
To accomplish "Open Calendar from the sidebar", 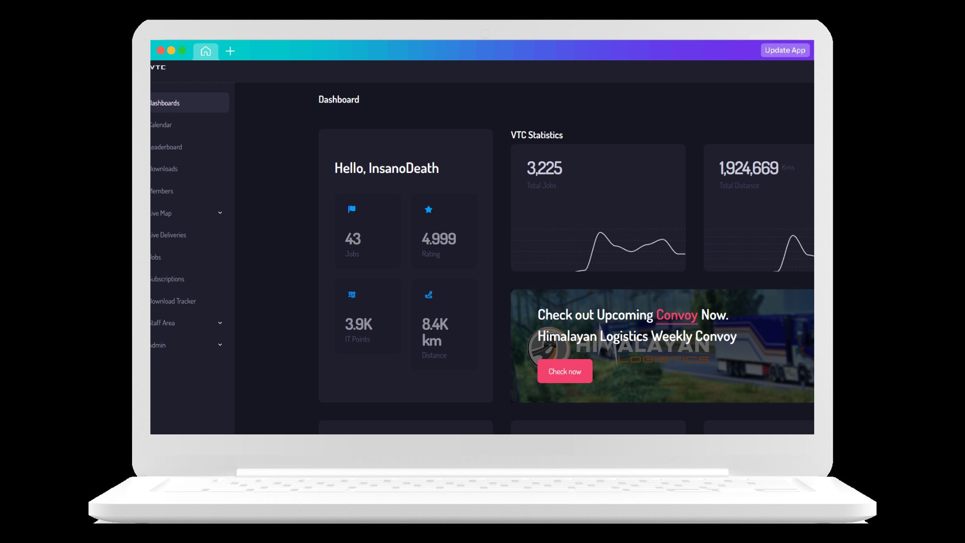I will click(162, 125).
